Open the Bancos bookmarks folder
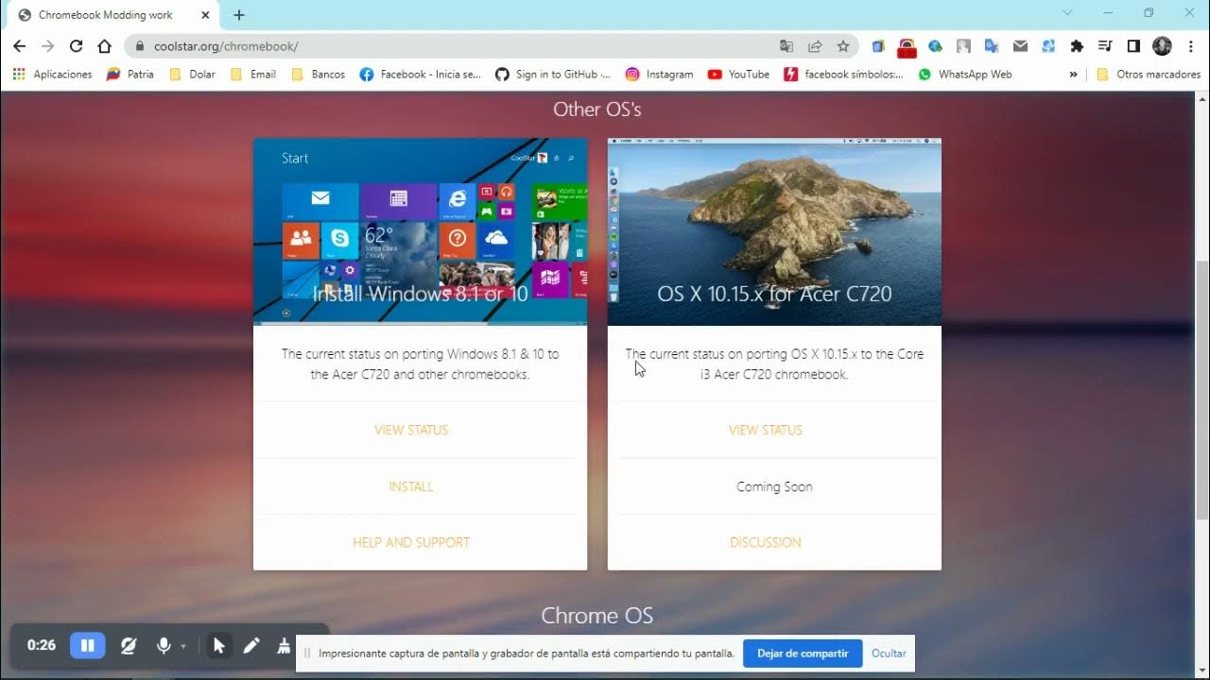Screen dimensions: 1210x680 pos(318,74)
